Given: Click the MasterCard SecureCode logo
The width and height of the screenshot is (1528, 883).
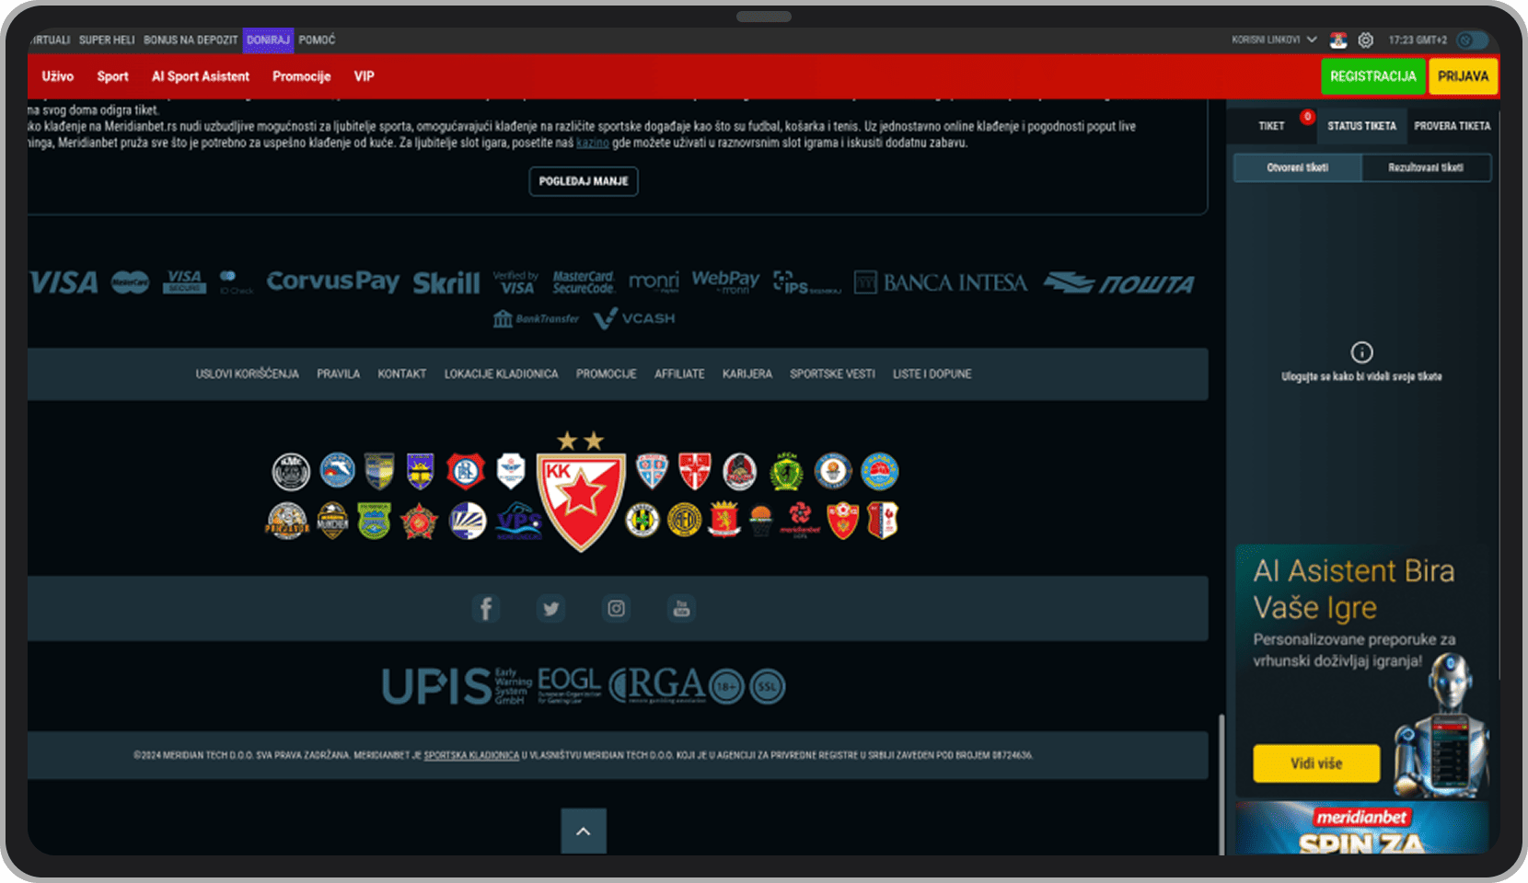Looking at the screenshot, I should (x=584, y=282).
